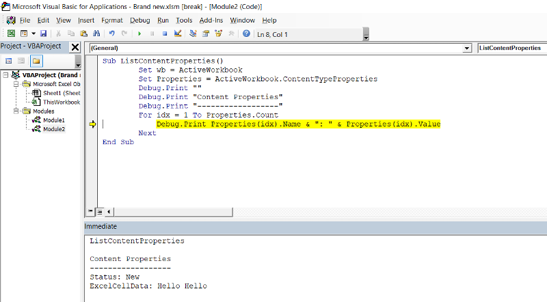Open the File menu
Image resolution: width=547 pixels, height=302 pixels.
coord(25,20)
